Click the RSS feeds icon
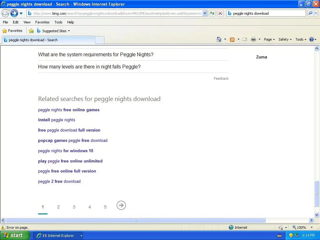Viewport: 320px width, 240px height. 232,40
